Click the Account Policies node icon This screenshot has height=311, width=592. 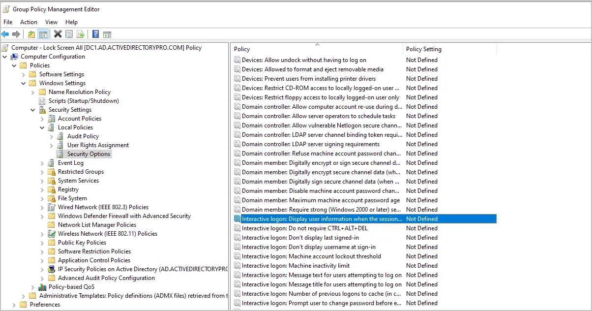point(52,119)
